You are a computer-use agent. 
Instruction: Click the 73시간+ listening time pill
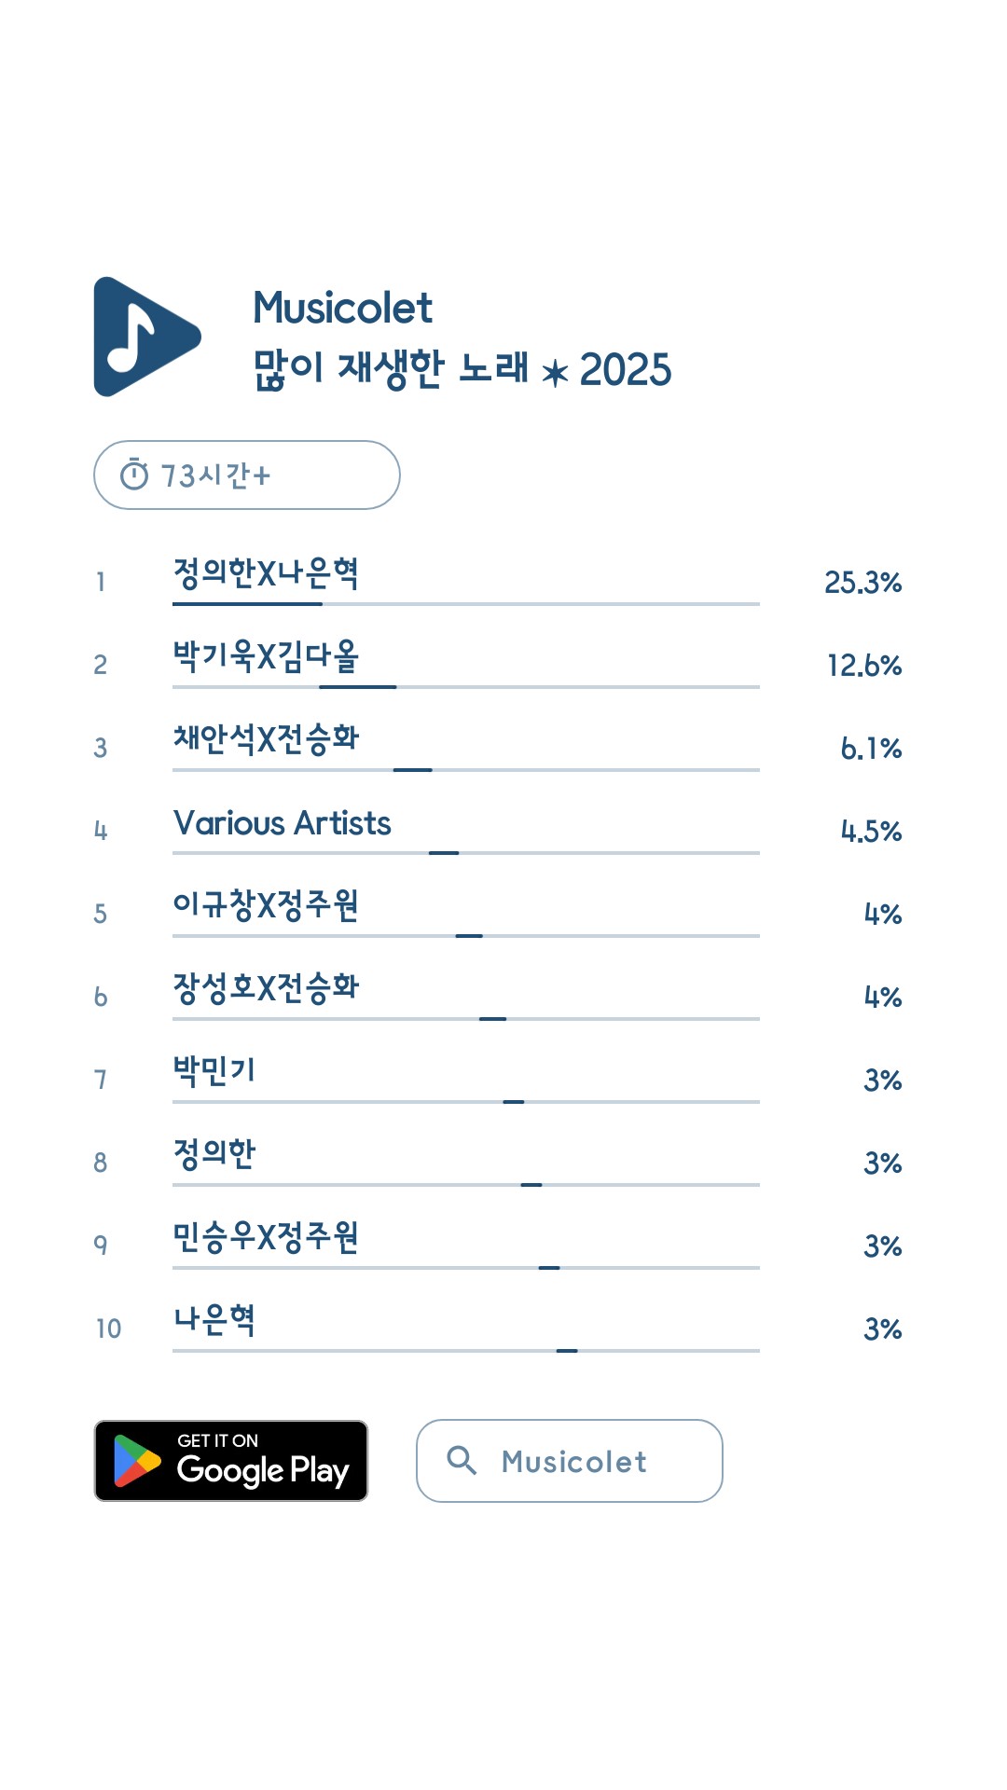point(246,475)
